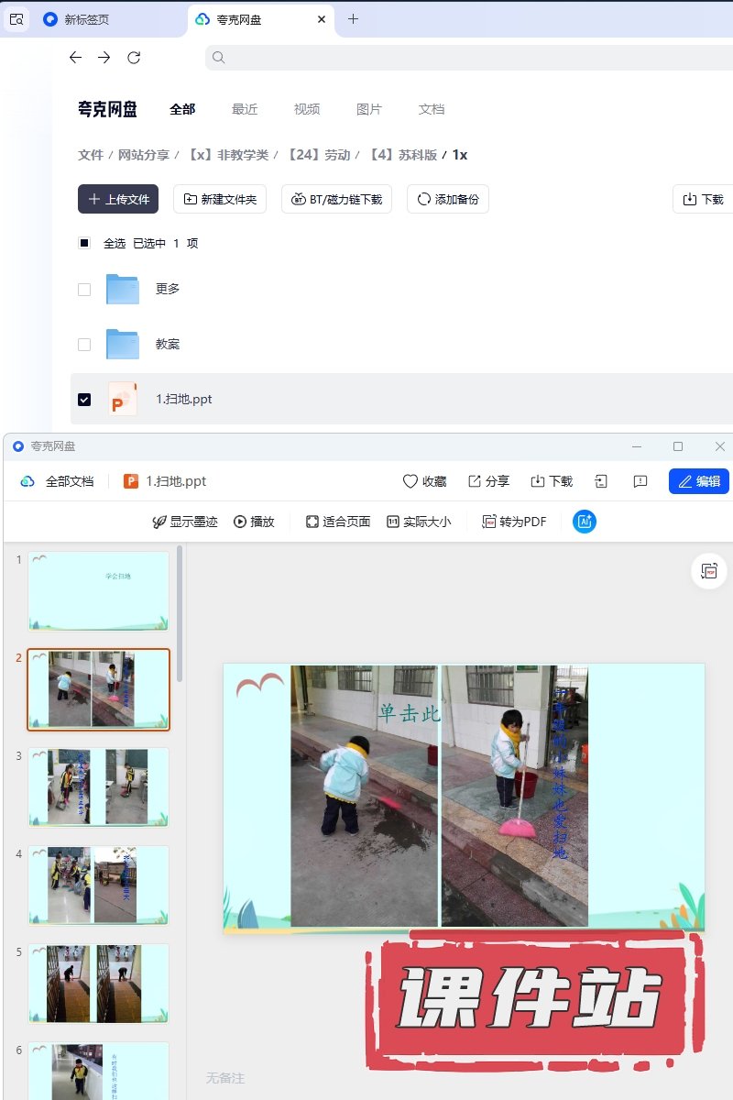Switch to the 图片 tab
This screenshot has width=733, height=1100.
click(x=369, y=109)
